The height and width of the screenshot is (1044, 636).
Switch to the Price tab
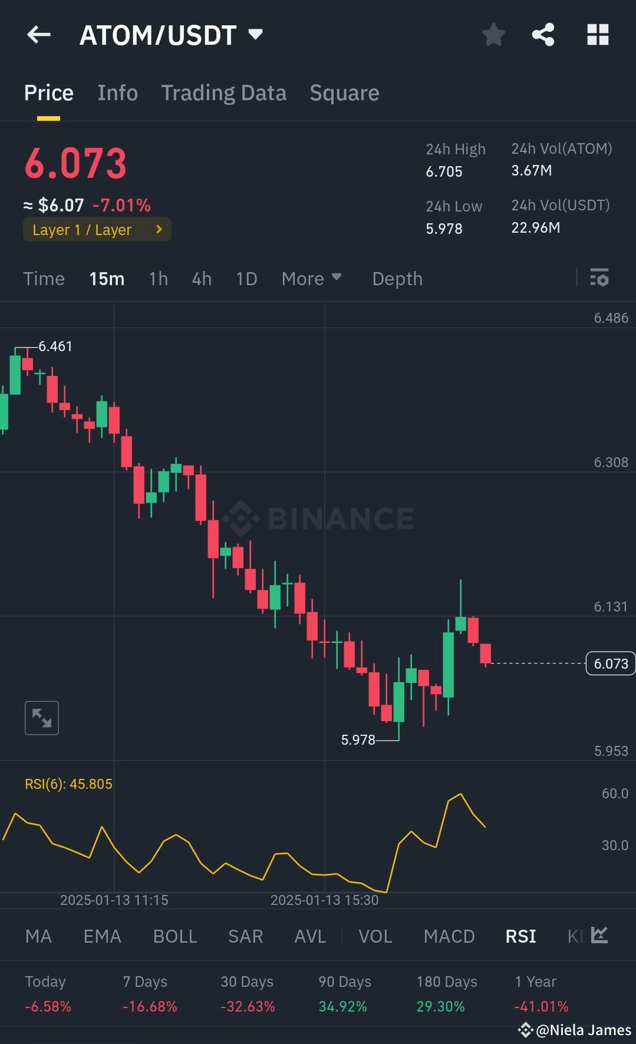point(49,93)
